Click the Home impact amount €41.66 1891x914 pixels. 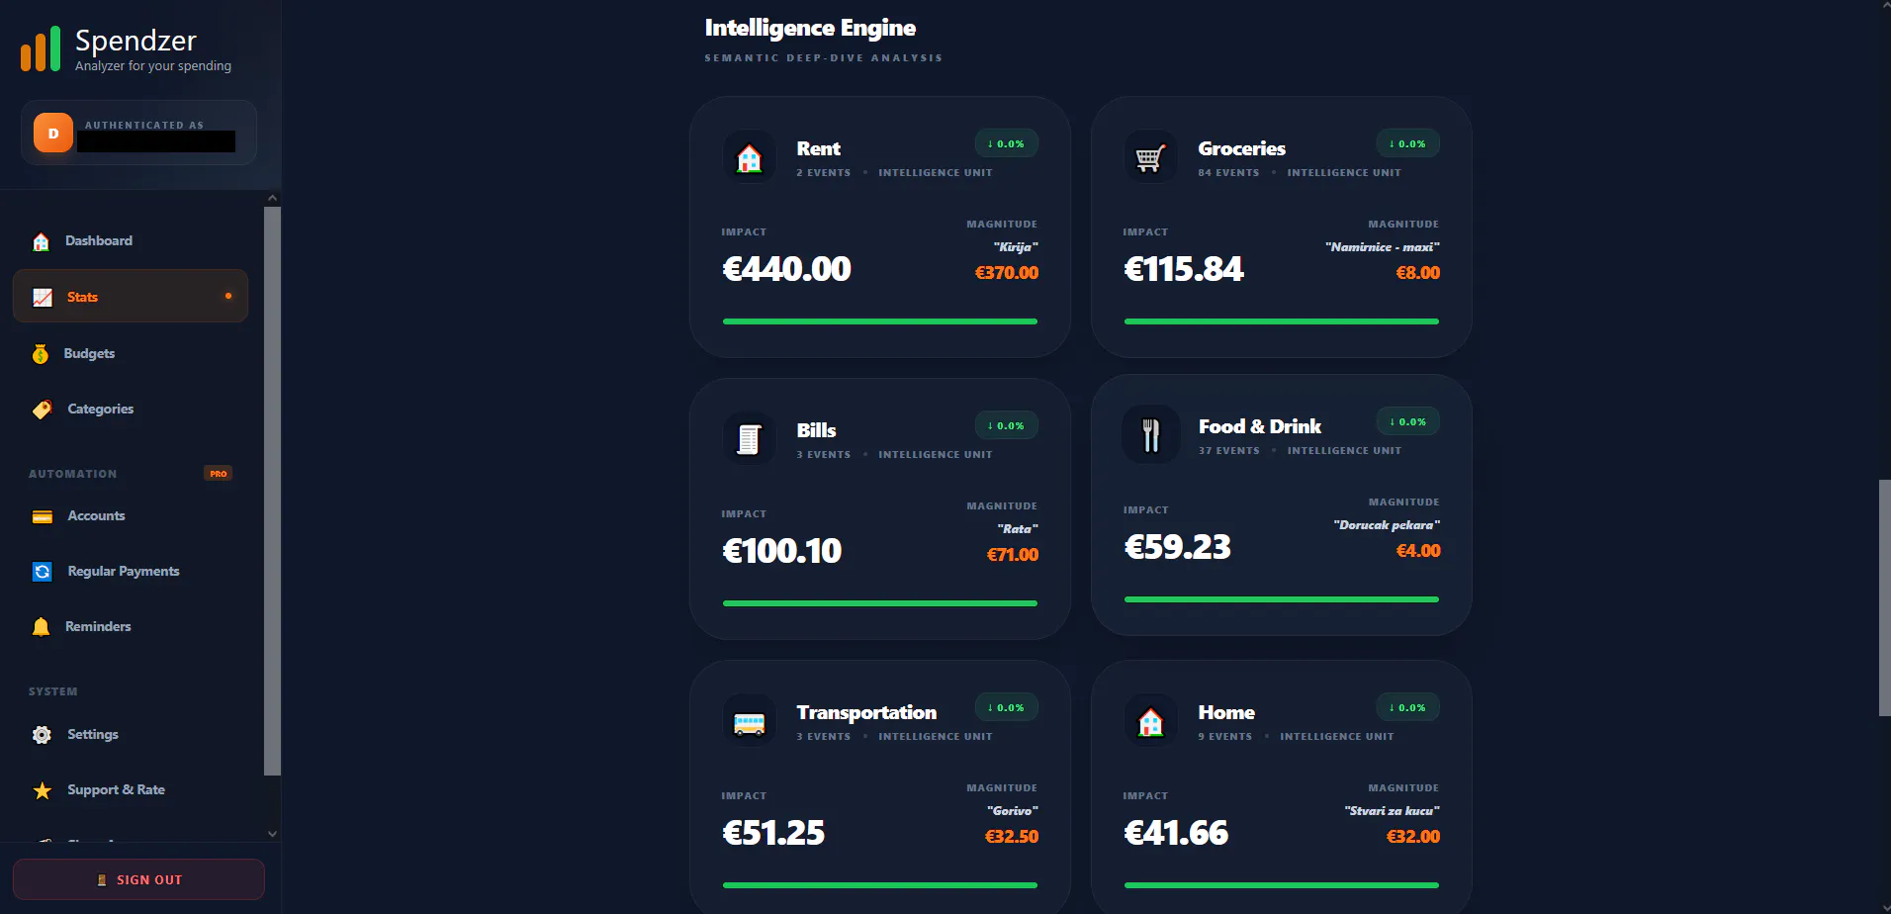(x=1176, y=833)
